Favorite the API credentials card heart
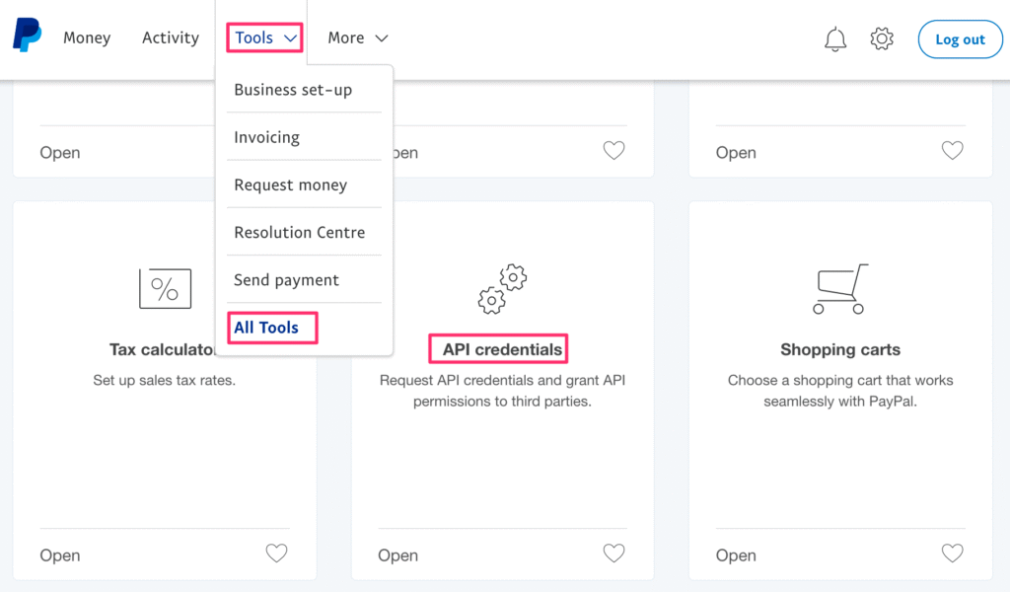 (x=614, y=554)
